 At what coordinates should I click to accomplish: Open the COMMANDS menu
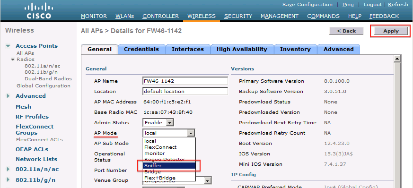323,16
